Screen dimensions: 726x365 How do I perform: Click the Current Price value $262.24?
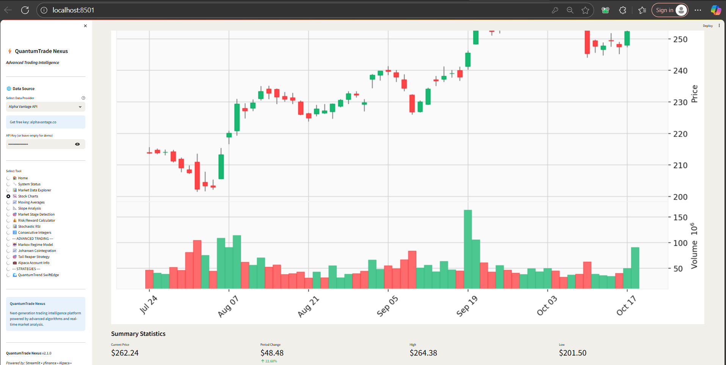click(125, 353)
